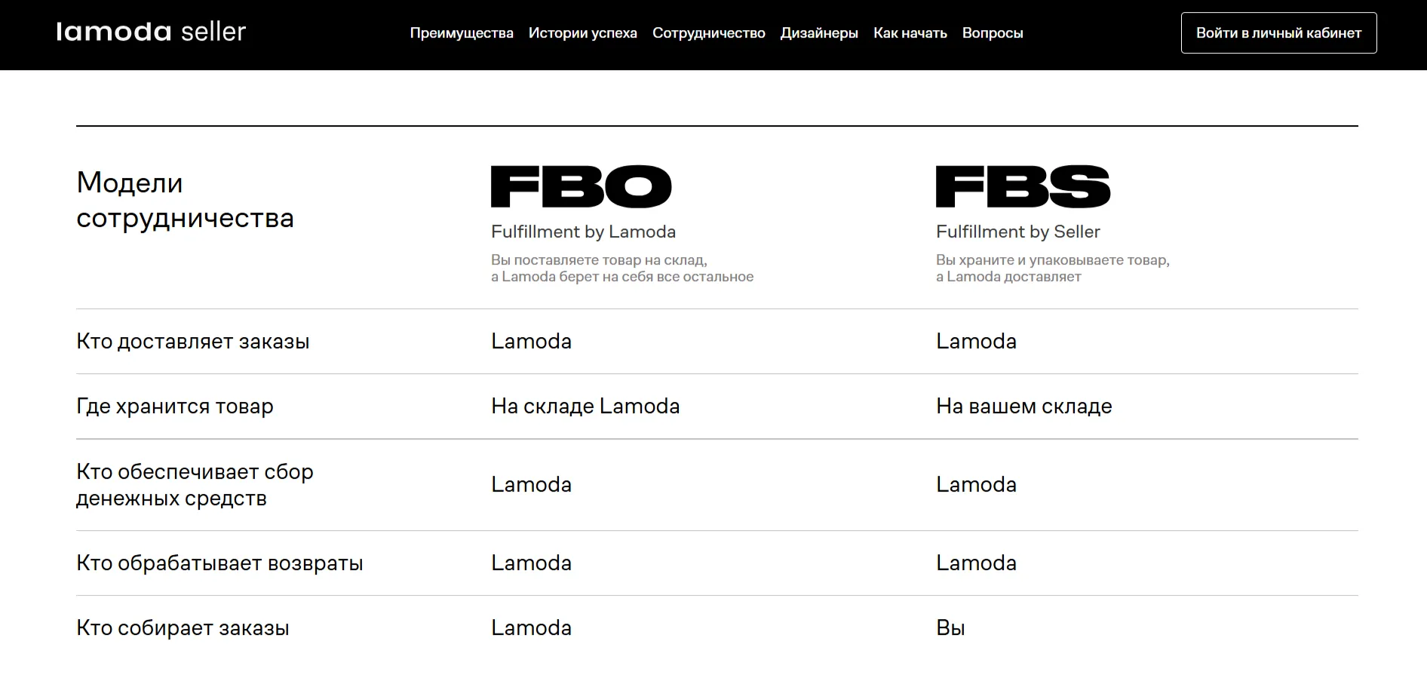Open the Вопросы nav link

(992, 33)
